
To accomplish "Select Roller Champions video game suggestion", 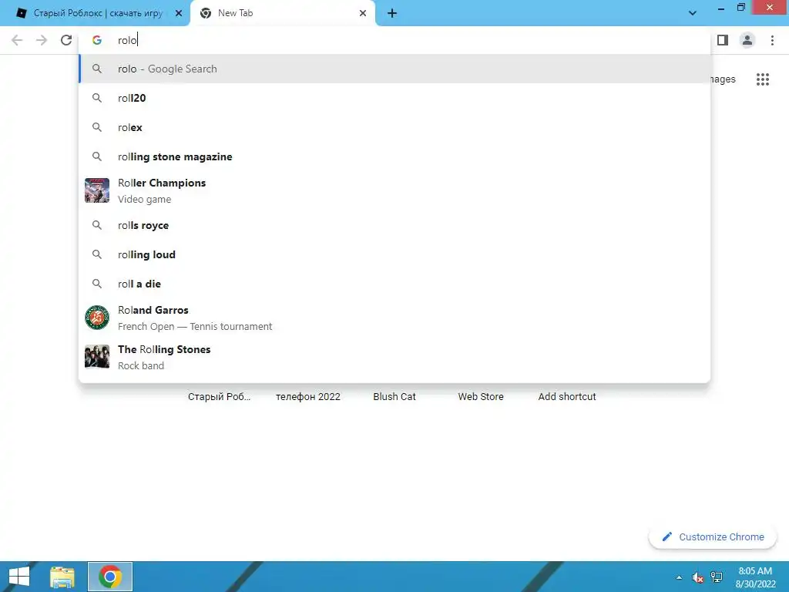I will click(395, 191).
